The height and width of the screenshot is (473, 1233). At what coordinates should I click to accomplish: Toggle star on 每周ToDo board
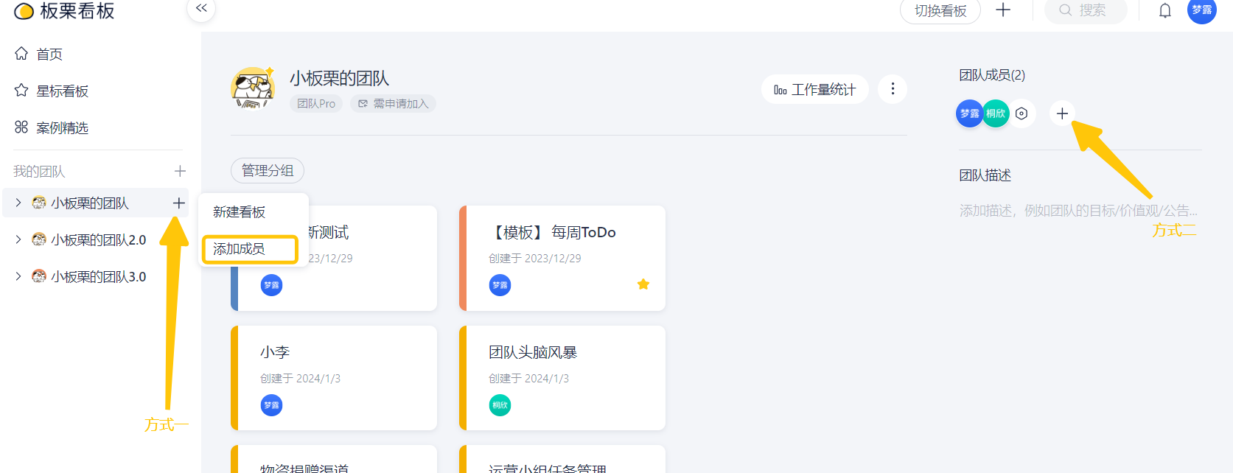click(643, 284)
